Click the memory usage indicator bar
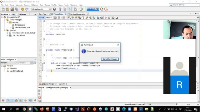 [x=93, y=9]
